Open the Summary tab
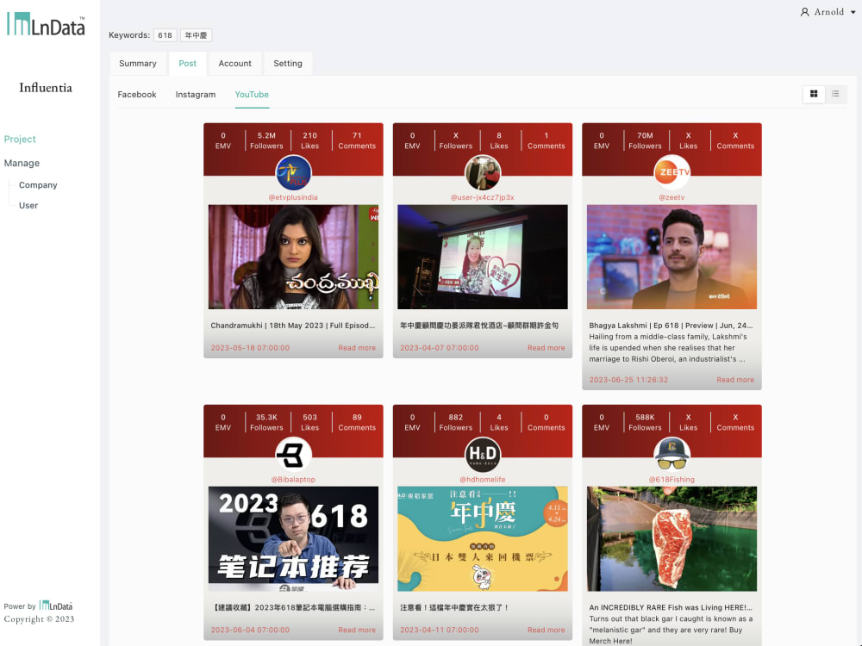This screenshot has width=862, height=646. click(137, 63)
